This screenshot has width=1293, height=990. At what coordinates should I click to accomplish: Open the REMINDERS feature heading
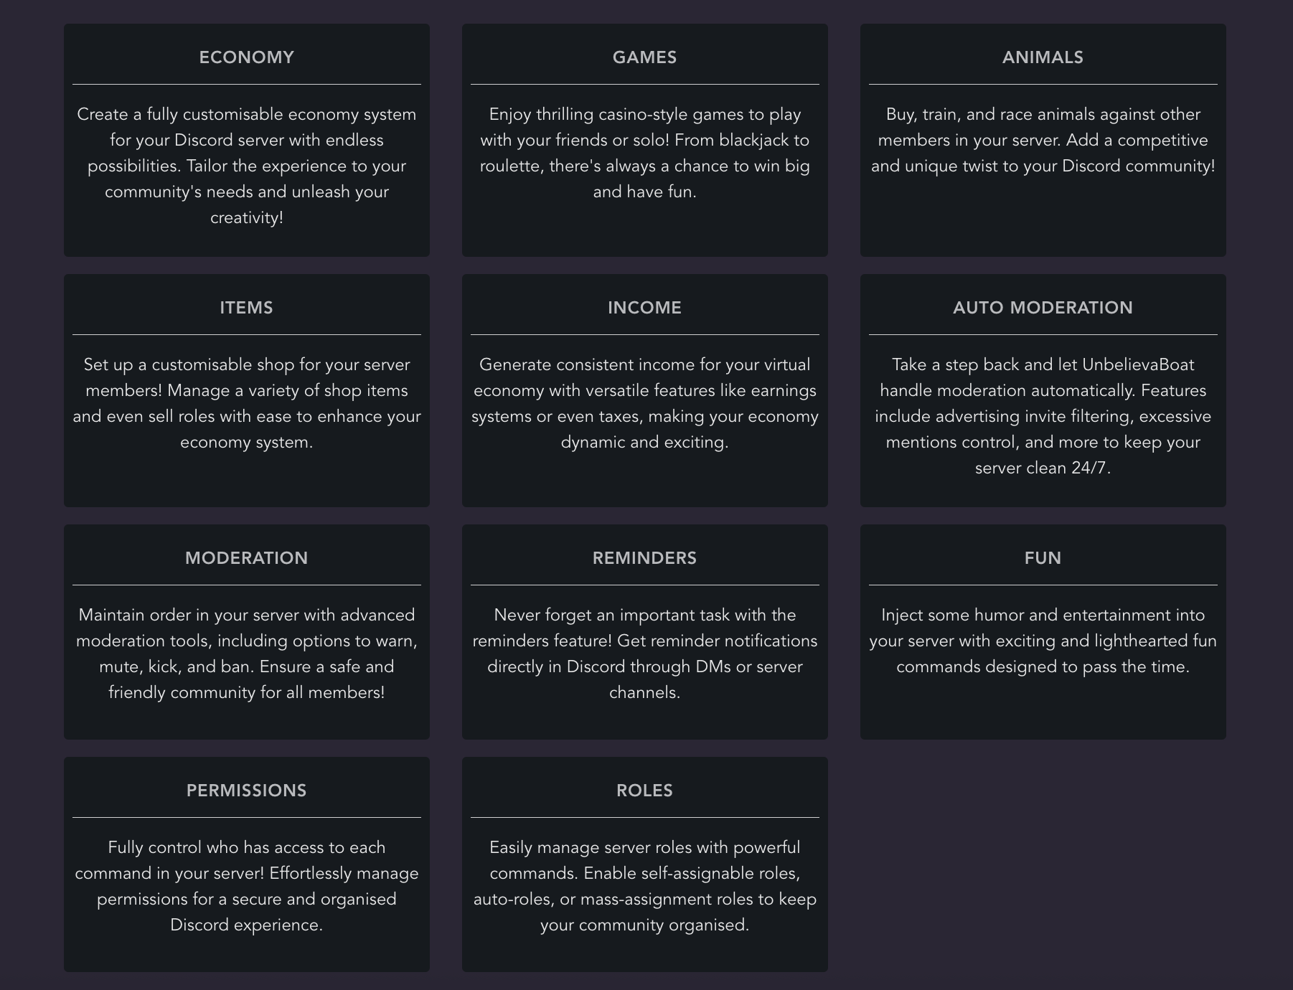[x=644, y=558]
